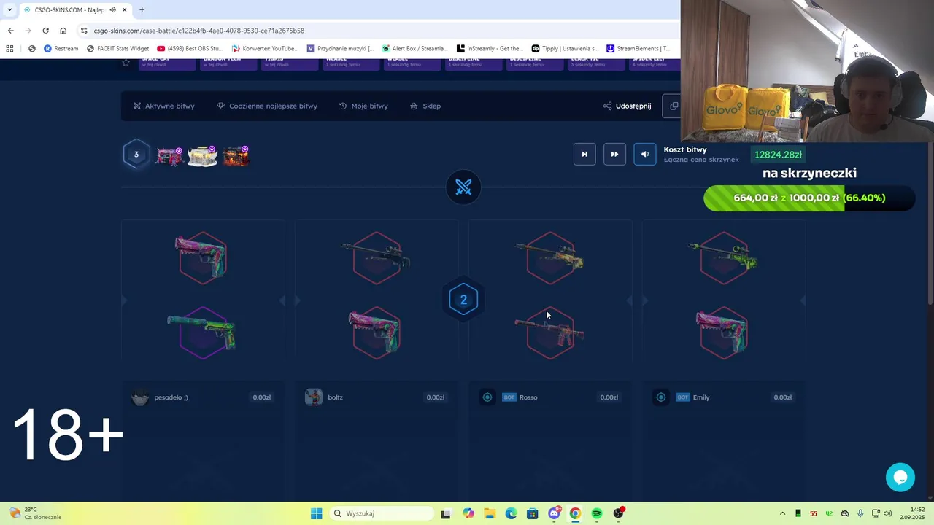Open Sklep tab
This screenshot has width=934, height=525.
(425, 106)
